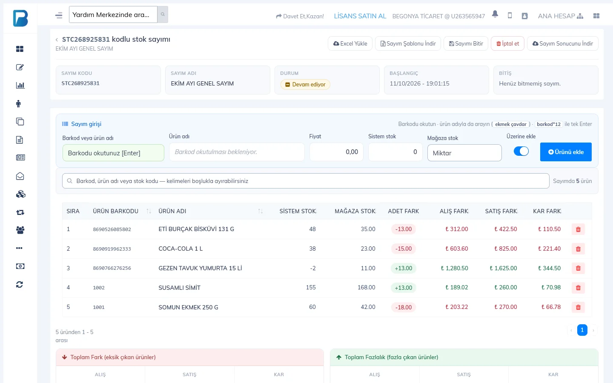Open the three-dots more icon in the sidebar
The image size is (613, 383).
(19, 248)
